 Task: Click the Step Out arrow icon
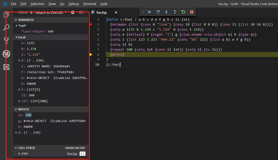tap(175, 12)
